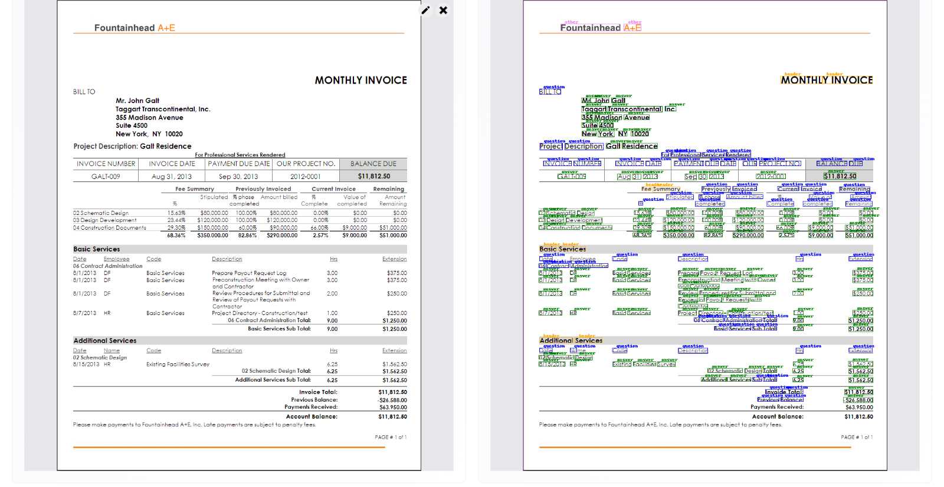Click 'Payments Received:' label in left invoice

[x=311, y=407]
